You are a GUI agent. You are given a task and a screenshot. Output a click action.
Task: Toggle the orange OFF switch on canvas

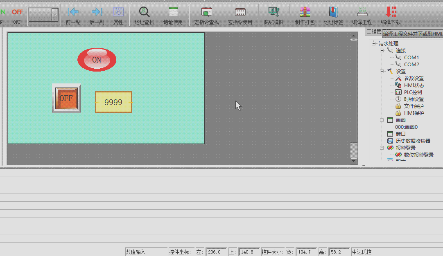coord(66,98)
